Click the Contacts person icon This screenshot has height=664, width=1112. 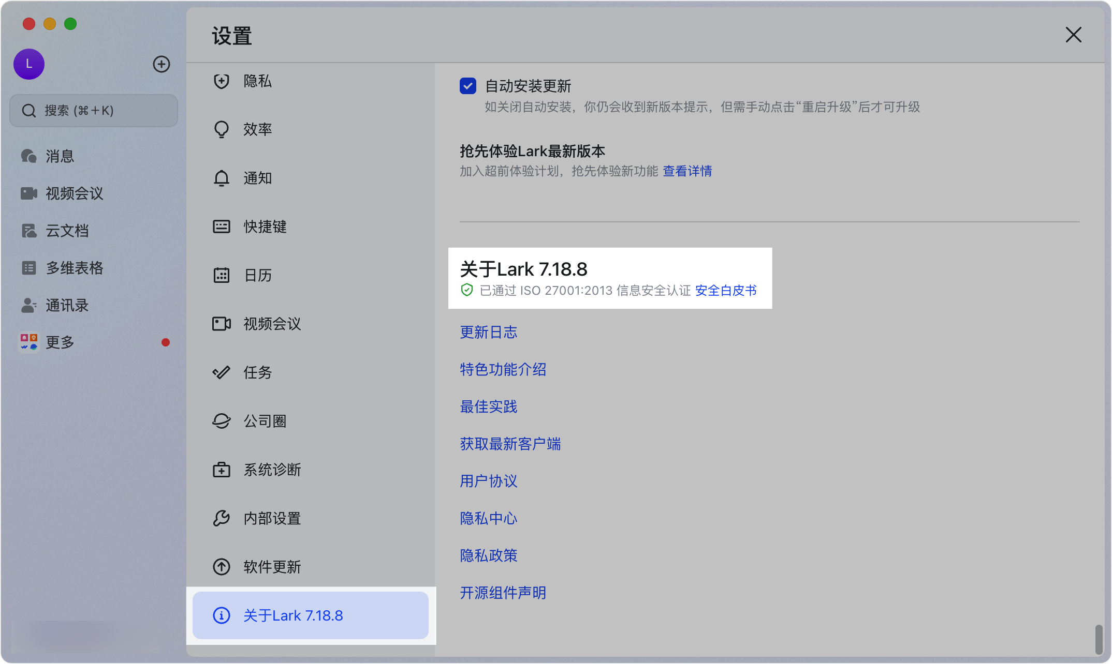click(29, 305)
